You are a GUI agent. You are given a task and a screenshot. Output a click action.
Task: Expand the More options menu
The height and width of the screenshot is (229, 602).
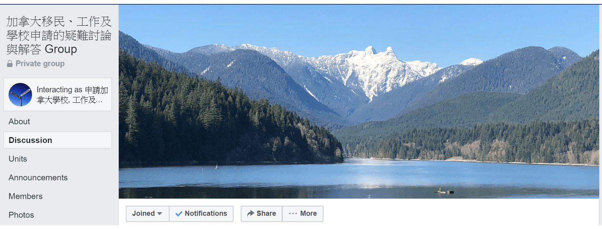(x=303, y=213)
